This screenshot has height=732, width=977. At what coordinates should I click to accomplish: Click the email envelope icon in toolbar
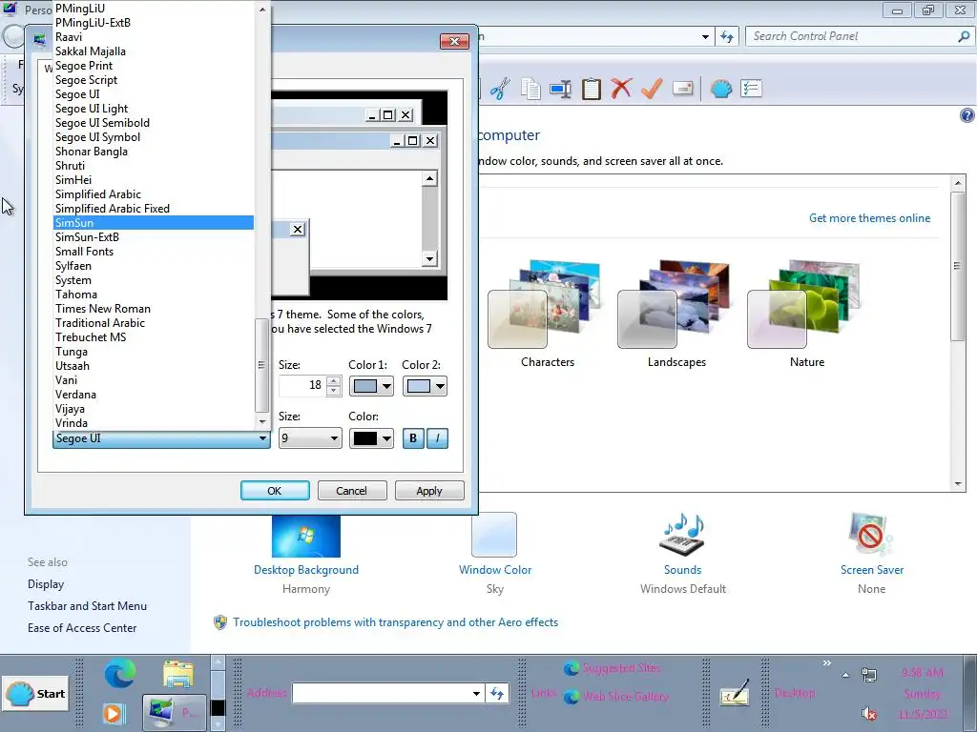(x=683, y=89)
